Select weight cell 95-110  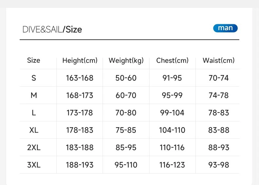pos(126,165)
